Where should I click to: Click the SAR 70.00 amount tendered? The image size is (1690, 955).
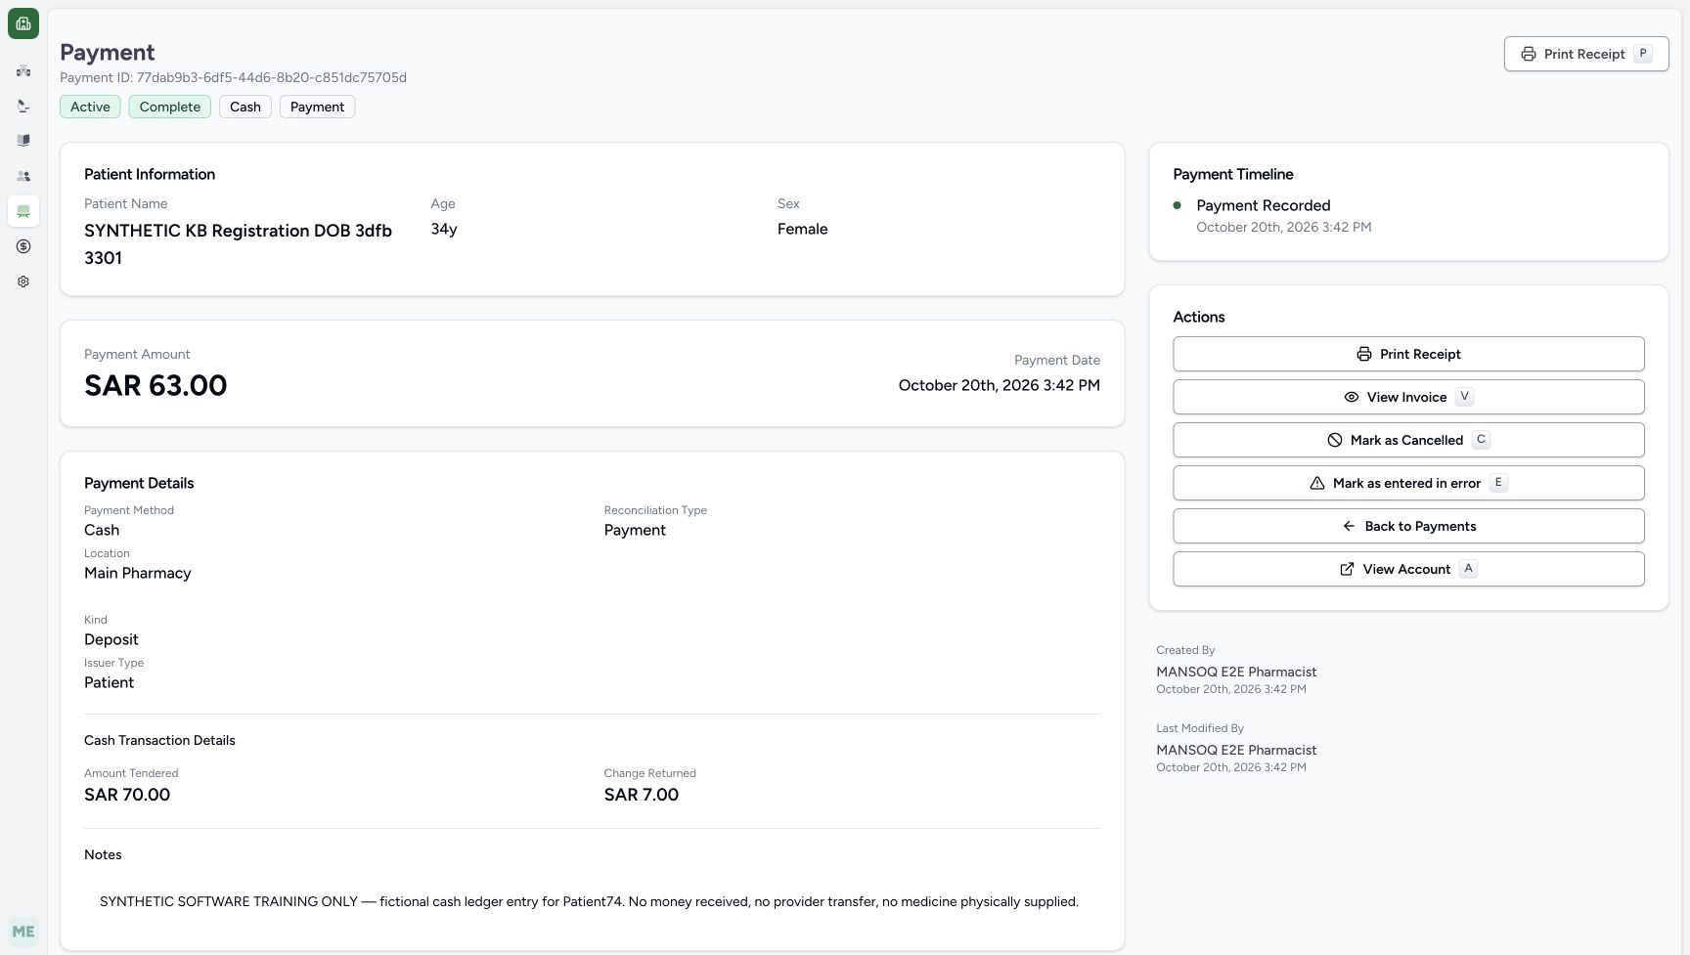pyautogui.click(x=127, y=795)
